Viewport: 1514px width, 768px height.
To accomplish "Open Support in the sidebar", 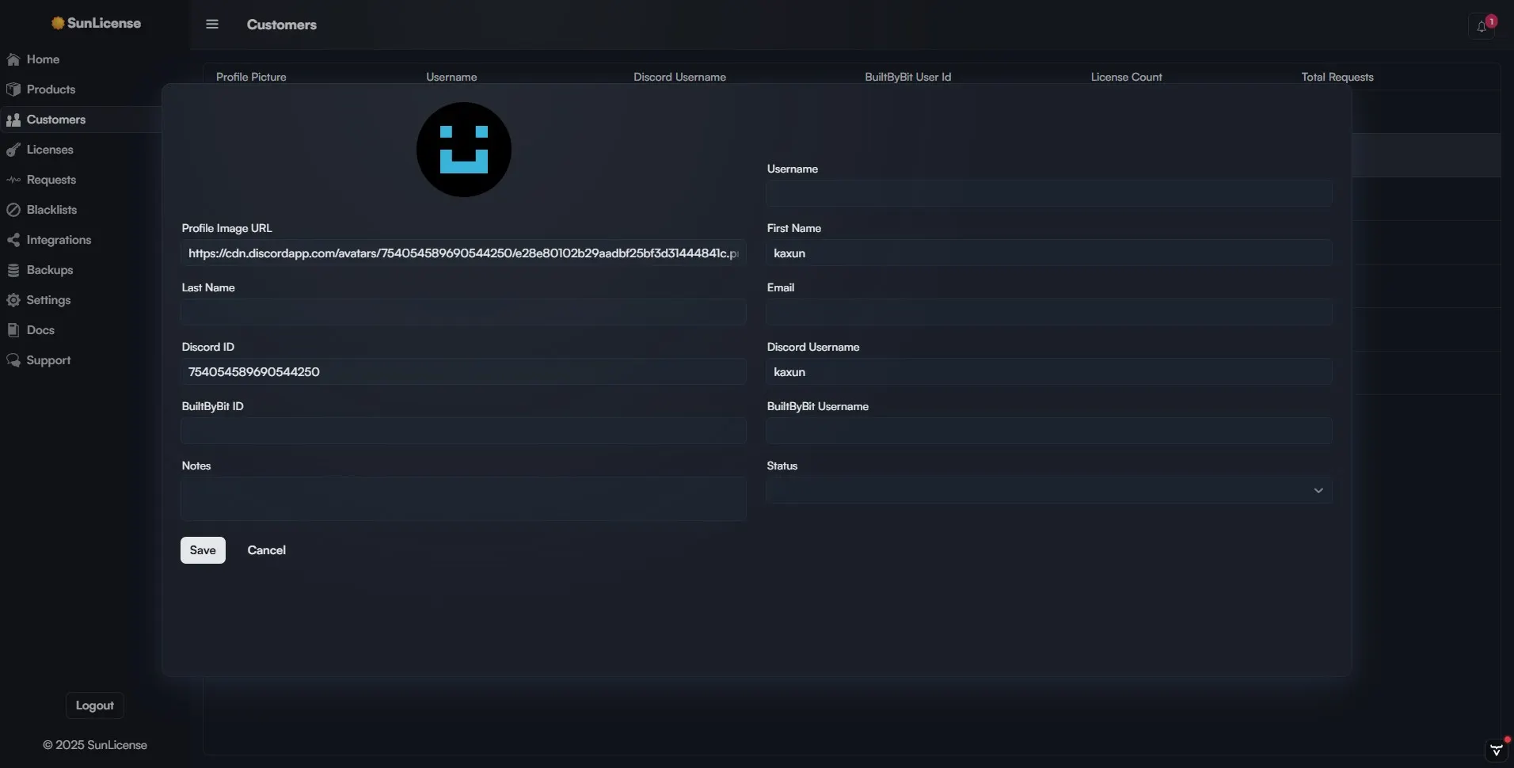I will [48, 360].
